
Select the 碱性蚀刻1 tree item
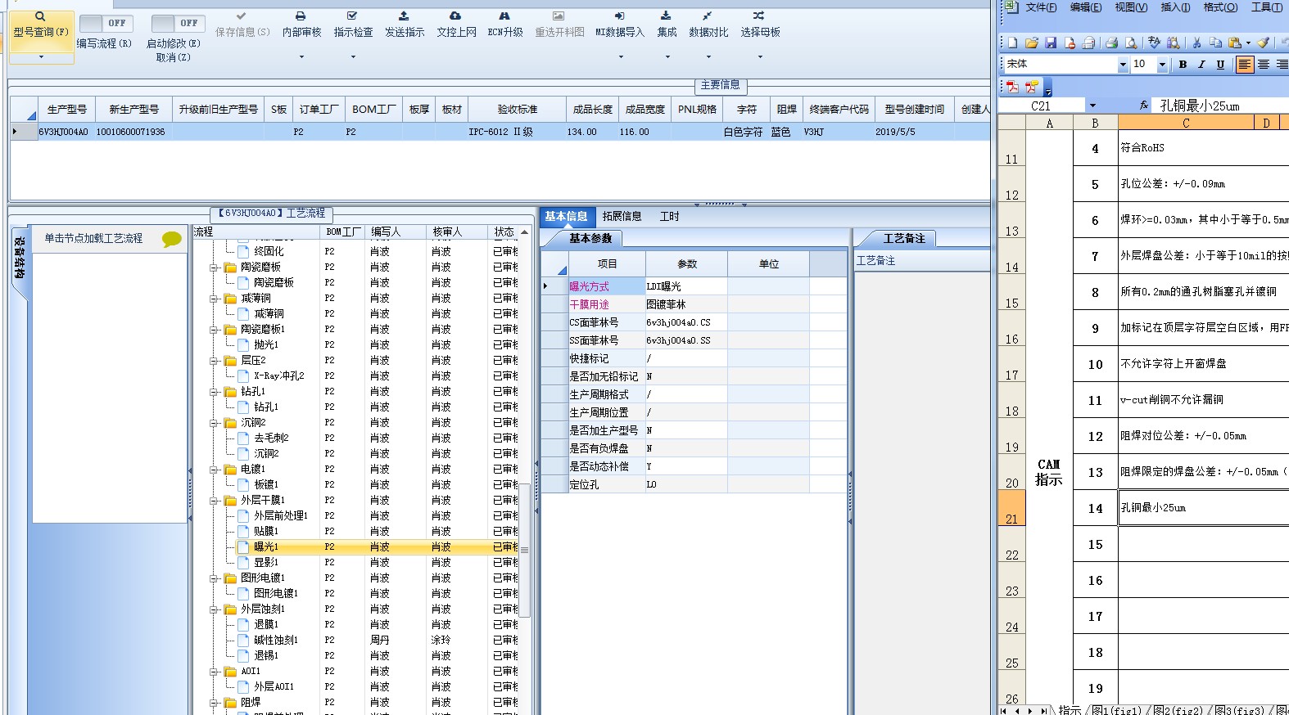276,641
